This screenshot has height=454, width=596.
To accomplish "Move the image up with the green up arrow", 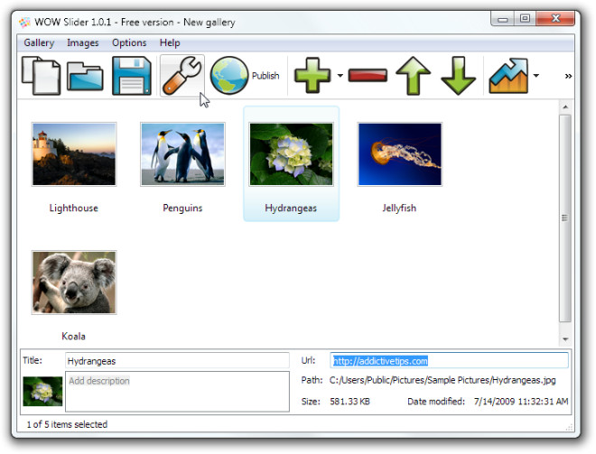I will [x=414, y=76].
